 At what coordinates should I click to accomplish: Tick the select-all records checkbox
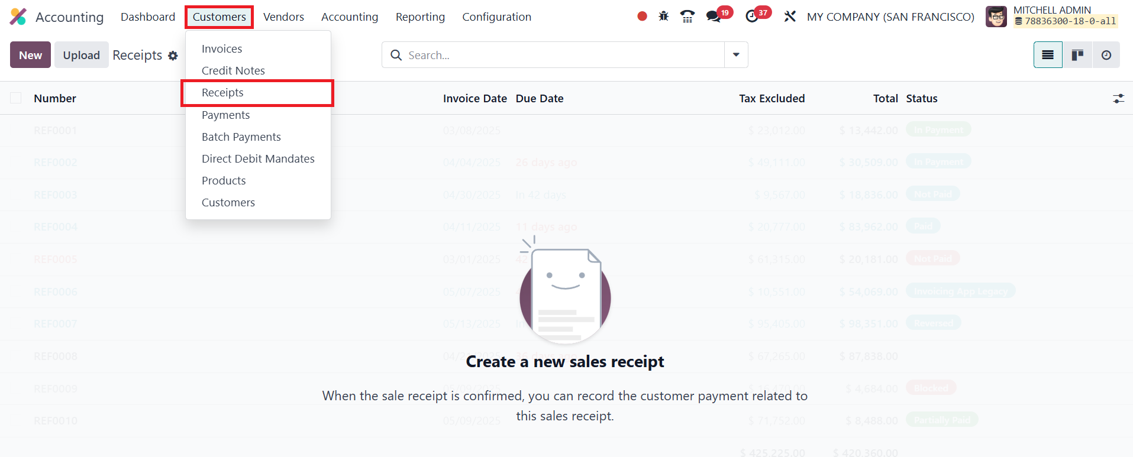tap(16, 98)
